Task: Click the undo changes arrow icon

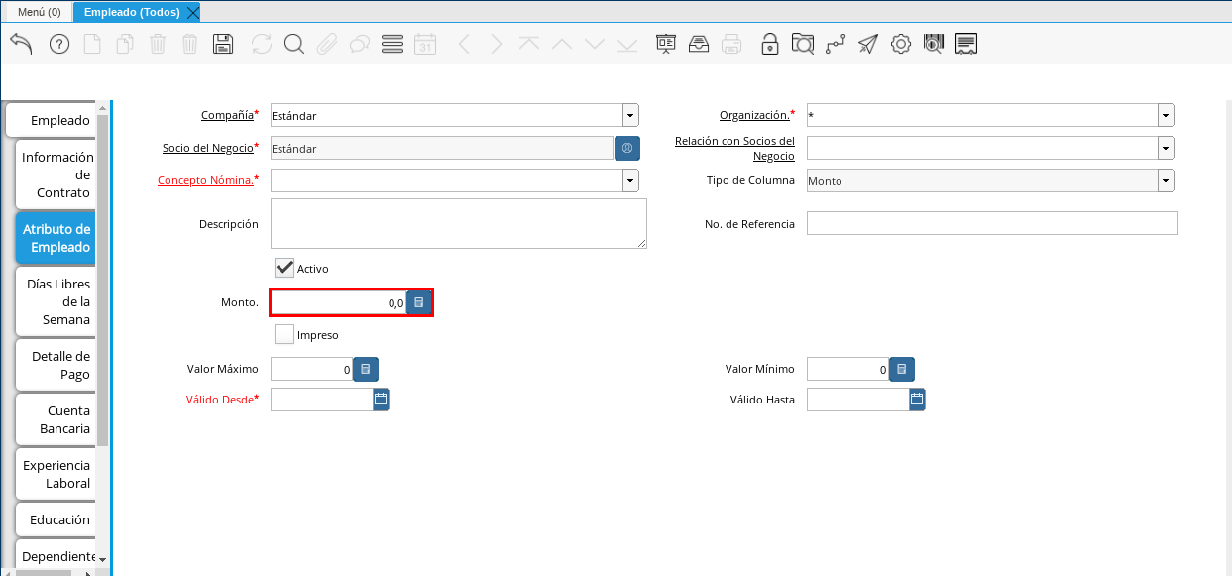Action: [22, 44]
